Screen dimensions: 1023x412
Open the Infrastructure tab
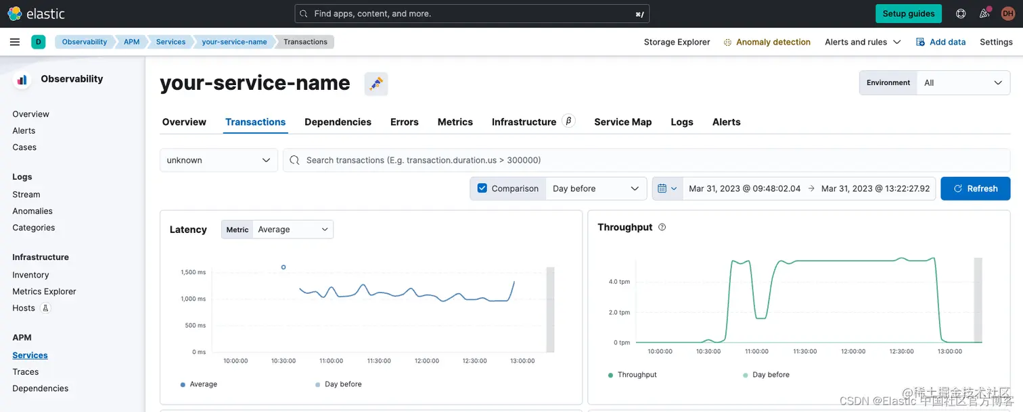524,122
